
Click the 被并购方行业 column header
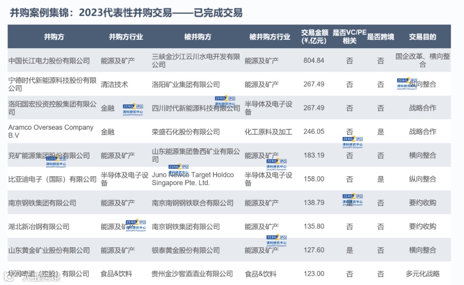point(269,37)
